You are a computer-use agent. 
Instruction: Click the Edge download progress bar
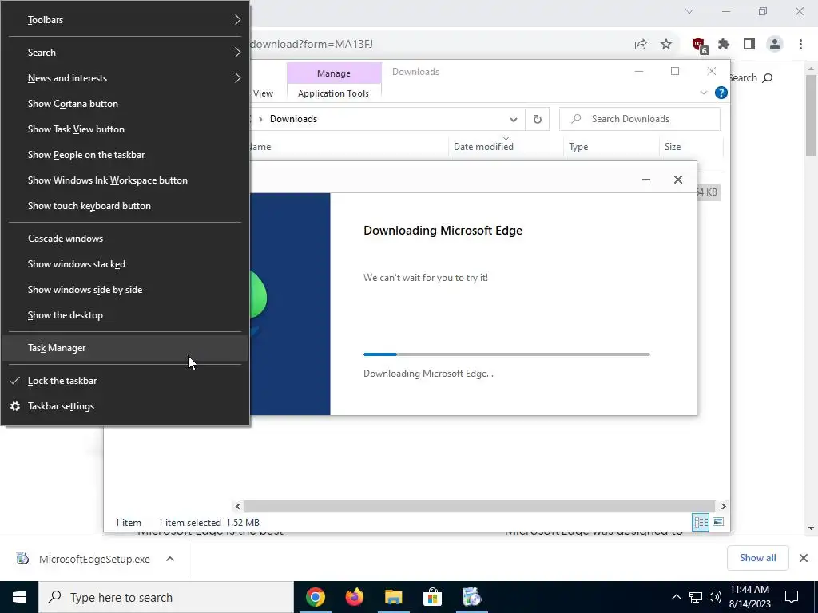[x=506, y=354]
